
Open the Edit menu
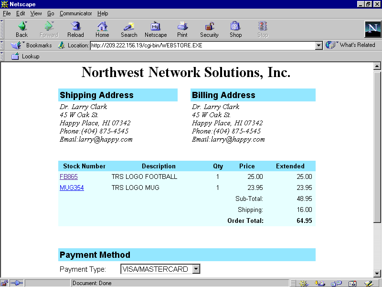tap(21, 13)
